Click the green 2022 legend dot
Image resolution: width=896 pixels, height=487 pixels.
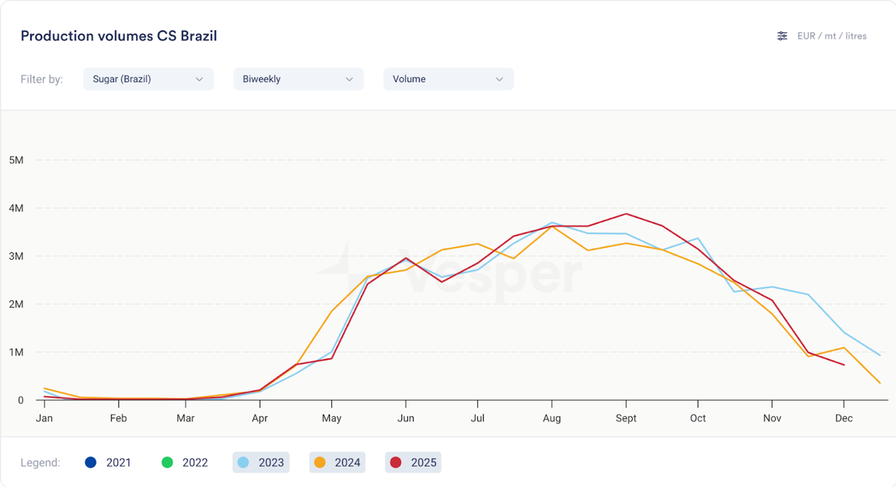pos(167,463)
